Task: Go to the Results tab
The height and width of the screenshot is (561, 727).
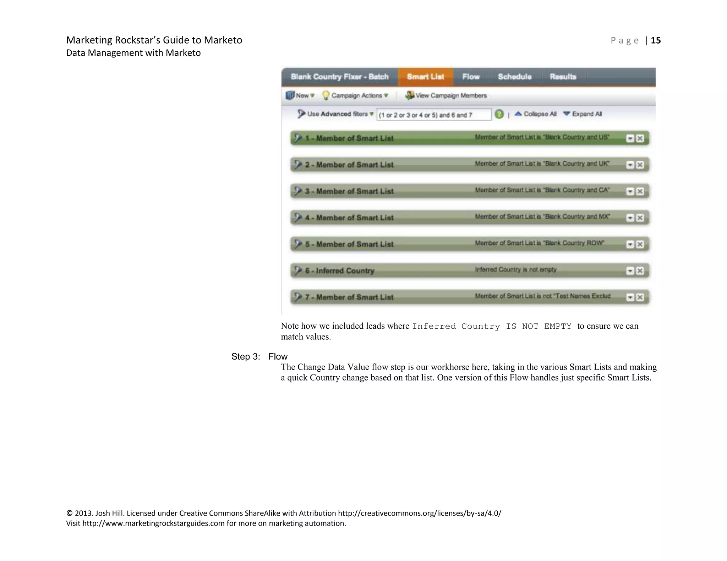Action: coord(563,77)
